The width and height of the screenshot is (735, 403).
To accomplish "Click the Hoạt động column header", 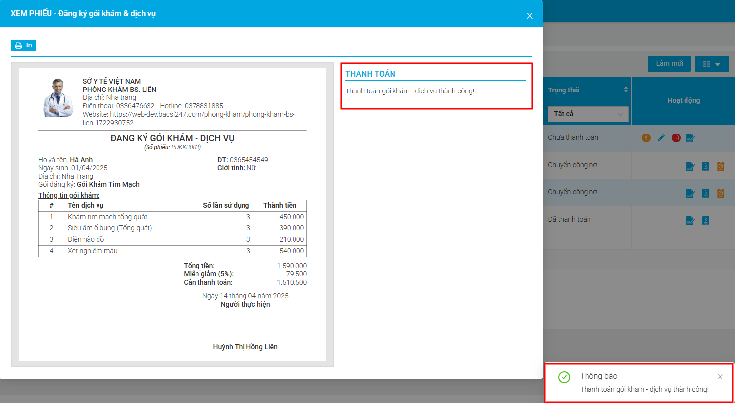I will coord(684,100).
